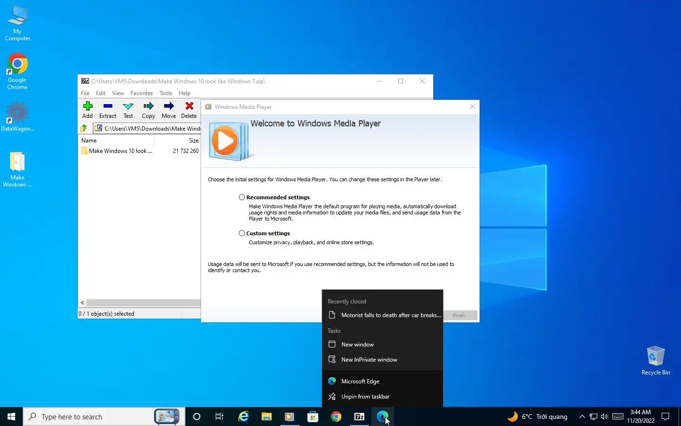The image size is (681, 426).
Task: Click the speaker volume icon in tray
Action: click(x=604, y=417)
